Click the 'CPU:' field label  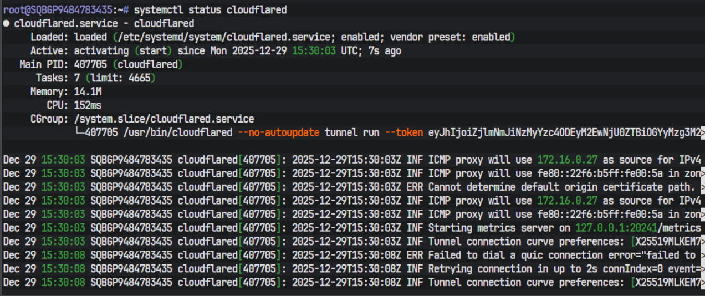58,105
